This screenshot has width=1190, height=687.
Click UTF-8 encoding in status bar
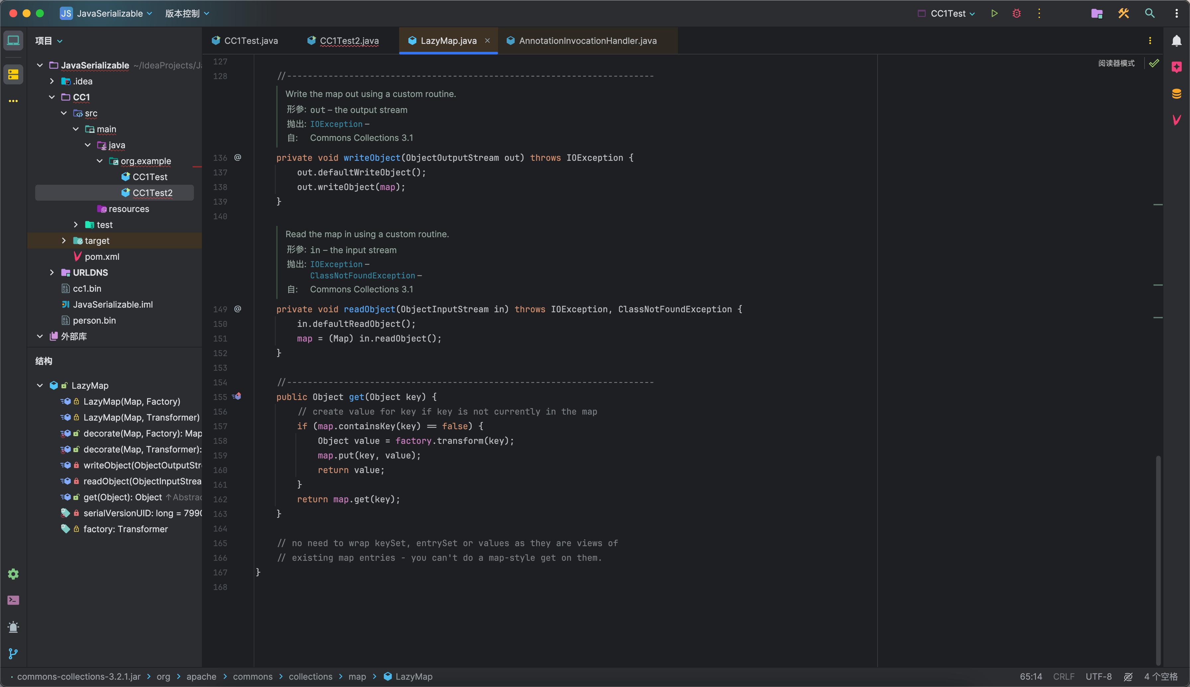[x=1099, y=677]
